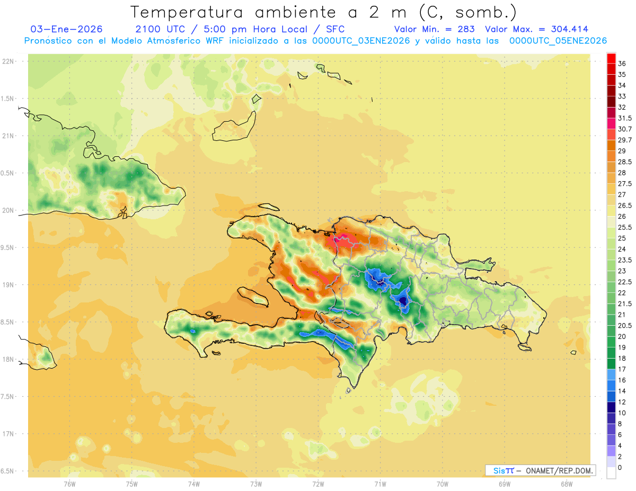Click the '72W' longitude axis label
Image resolution: width=636 pixels, height=491 pixels.
coord(318,484)
